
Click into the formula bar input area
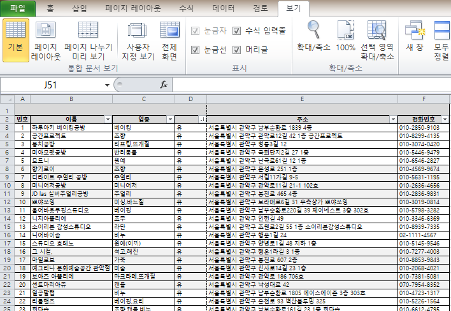coord(311,85)
